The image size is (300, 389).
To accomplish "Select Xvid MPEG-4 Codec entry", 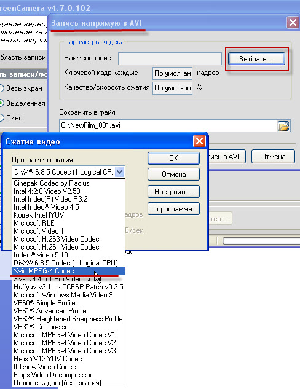I will [68, 270].
